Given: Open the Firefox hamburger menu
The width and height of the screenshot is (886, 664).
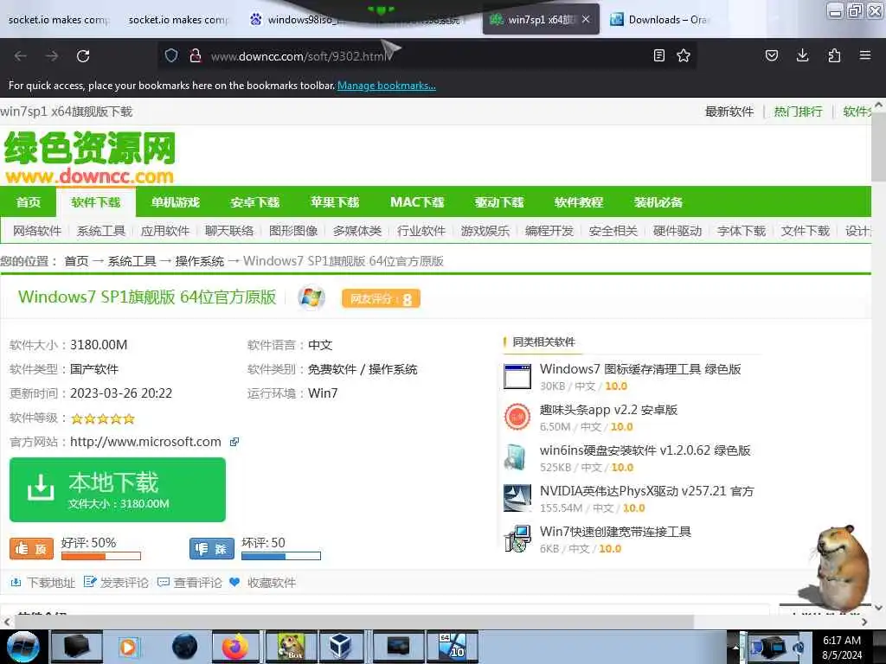Looking at the screenshot, I should (864, 55).
